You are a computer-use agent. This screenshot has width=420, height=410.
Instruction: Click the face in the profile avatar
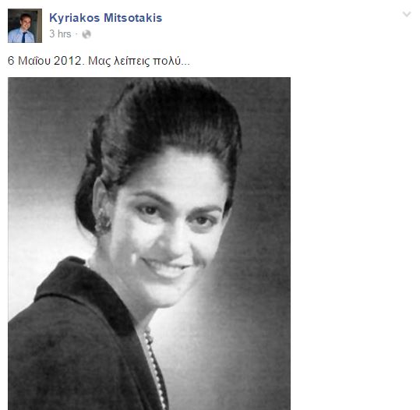tap(26, 22)
